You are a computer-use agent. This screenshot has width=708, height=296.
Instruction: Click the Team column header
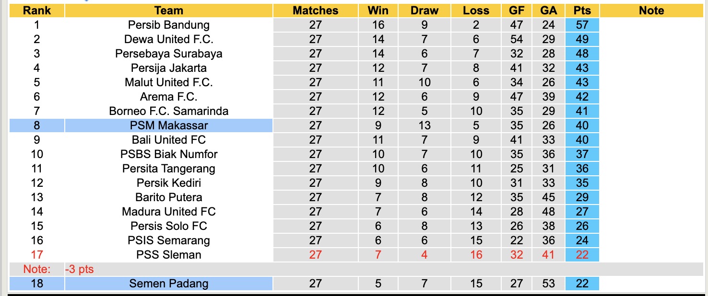click(169, 11)
